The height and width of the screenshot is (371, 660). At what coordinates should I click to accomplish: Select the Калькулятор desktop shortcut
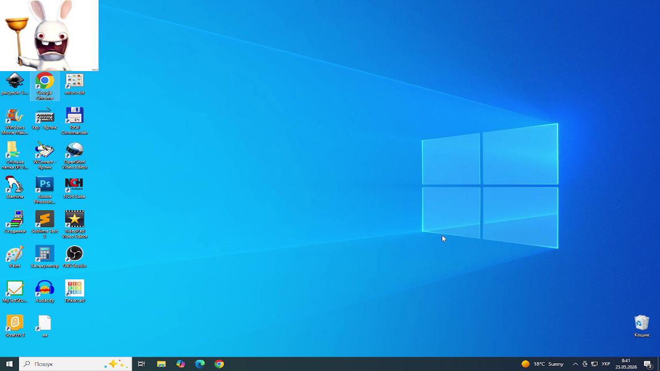click(45, 257)
